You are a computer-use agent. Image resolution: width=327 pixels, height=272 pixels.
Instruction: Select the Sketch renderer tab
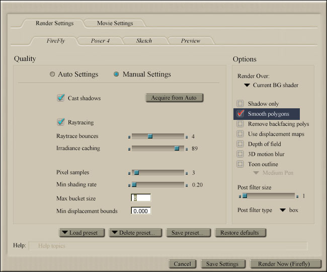(144, 41)
